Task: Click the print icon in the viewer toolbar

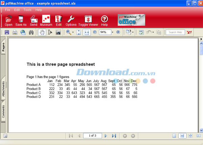Action: coord(15,32)
